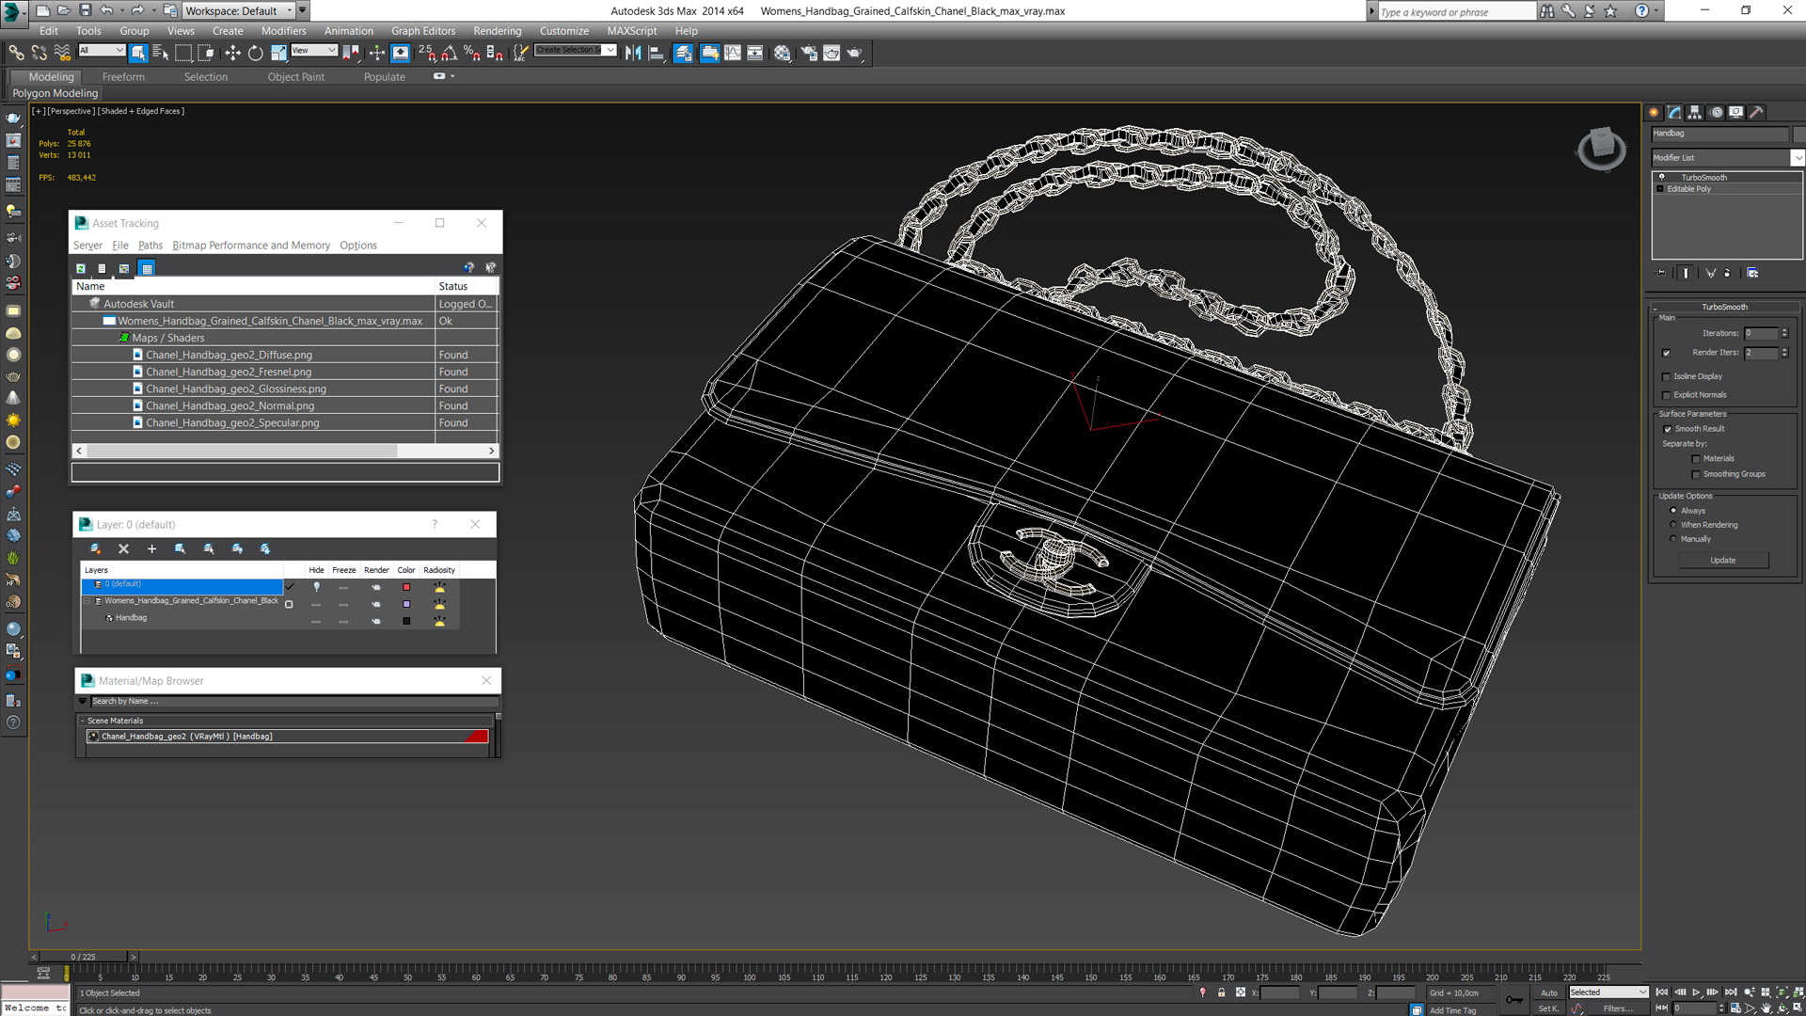Click the Render Production teapot icon
The width and height of the screenshot is (1806, 1016).
[x=854, y=53]
